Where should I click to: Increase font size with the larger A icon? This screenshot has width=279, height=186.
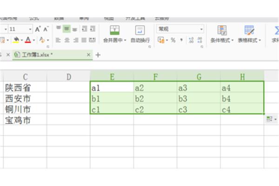38,29
